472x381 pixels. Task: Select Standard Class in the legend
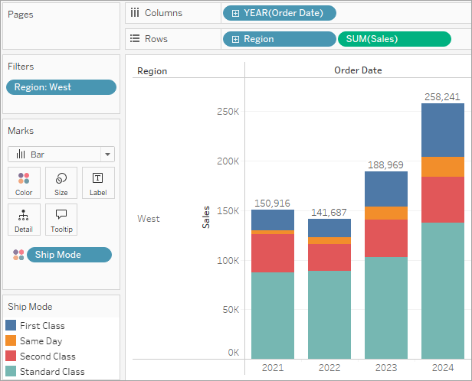[x=52, y=372]
